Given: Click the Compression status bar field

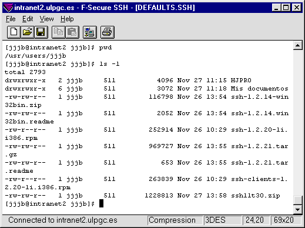Looking at the screenshot, I should tap(175, 220).
